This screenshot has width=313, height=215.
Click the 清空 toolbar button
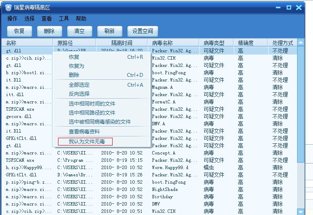pyautogui.click(x=80, y=31)
